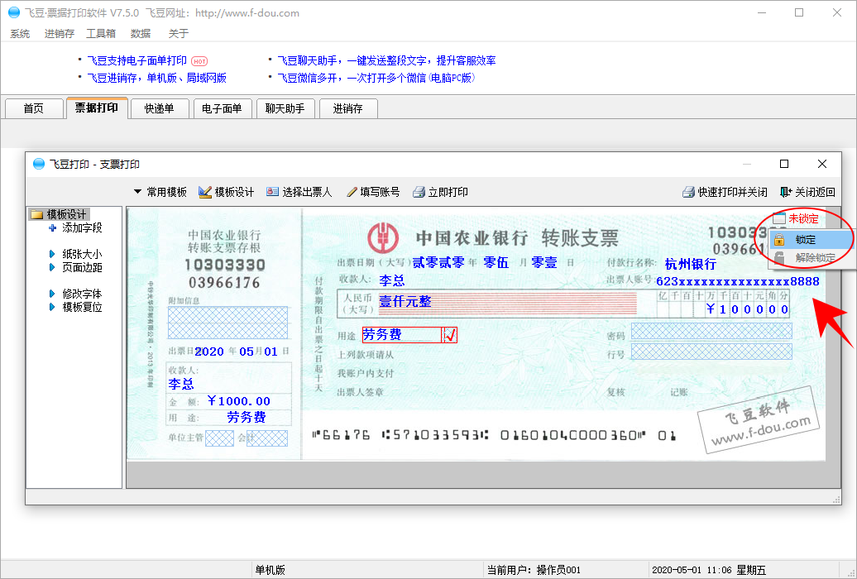Open the 飞豆聊天助手 link
Viewport: 857px width, 579px height.
pos(386,60)
